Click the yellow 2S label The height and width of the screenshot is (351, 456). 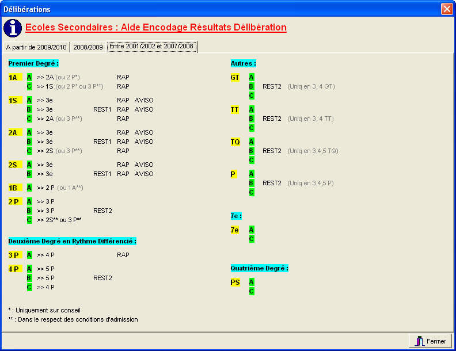15,165
